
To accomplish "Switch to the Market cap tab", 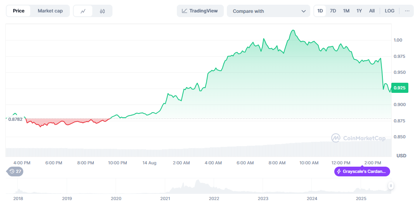I will (x=50, y=11).
